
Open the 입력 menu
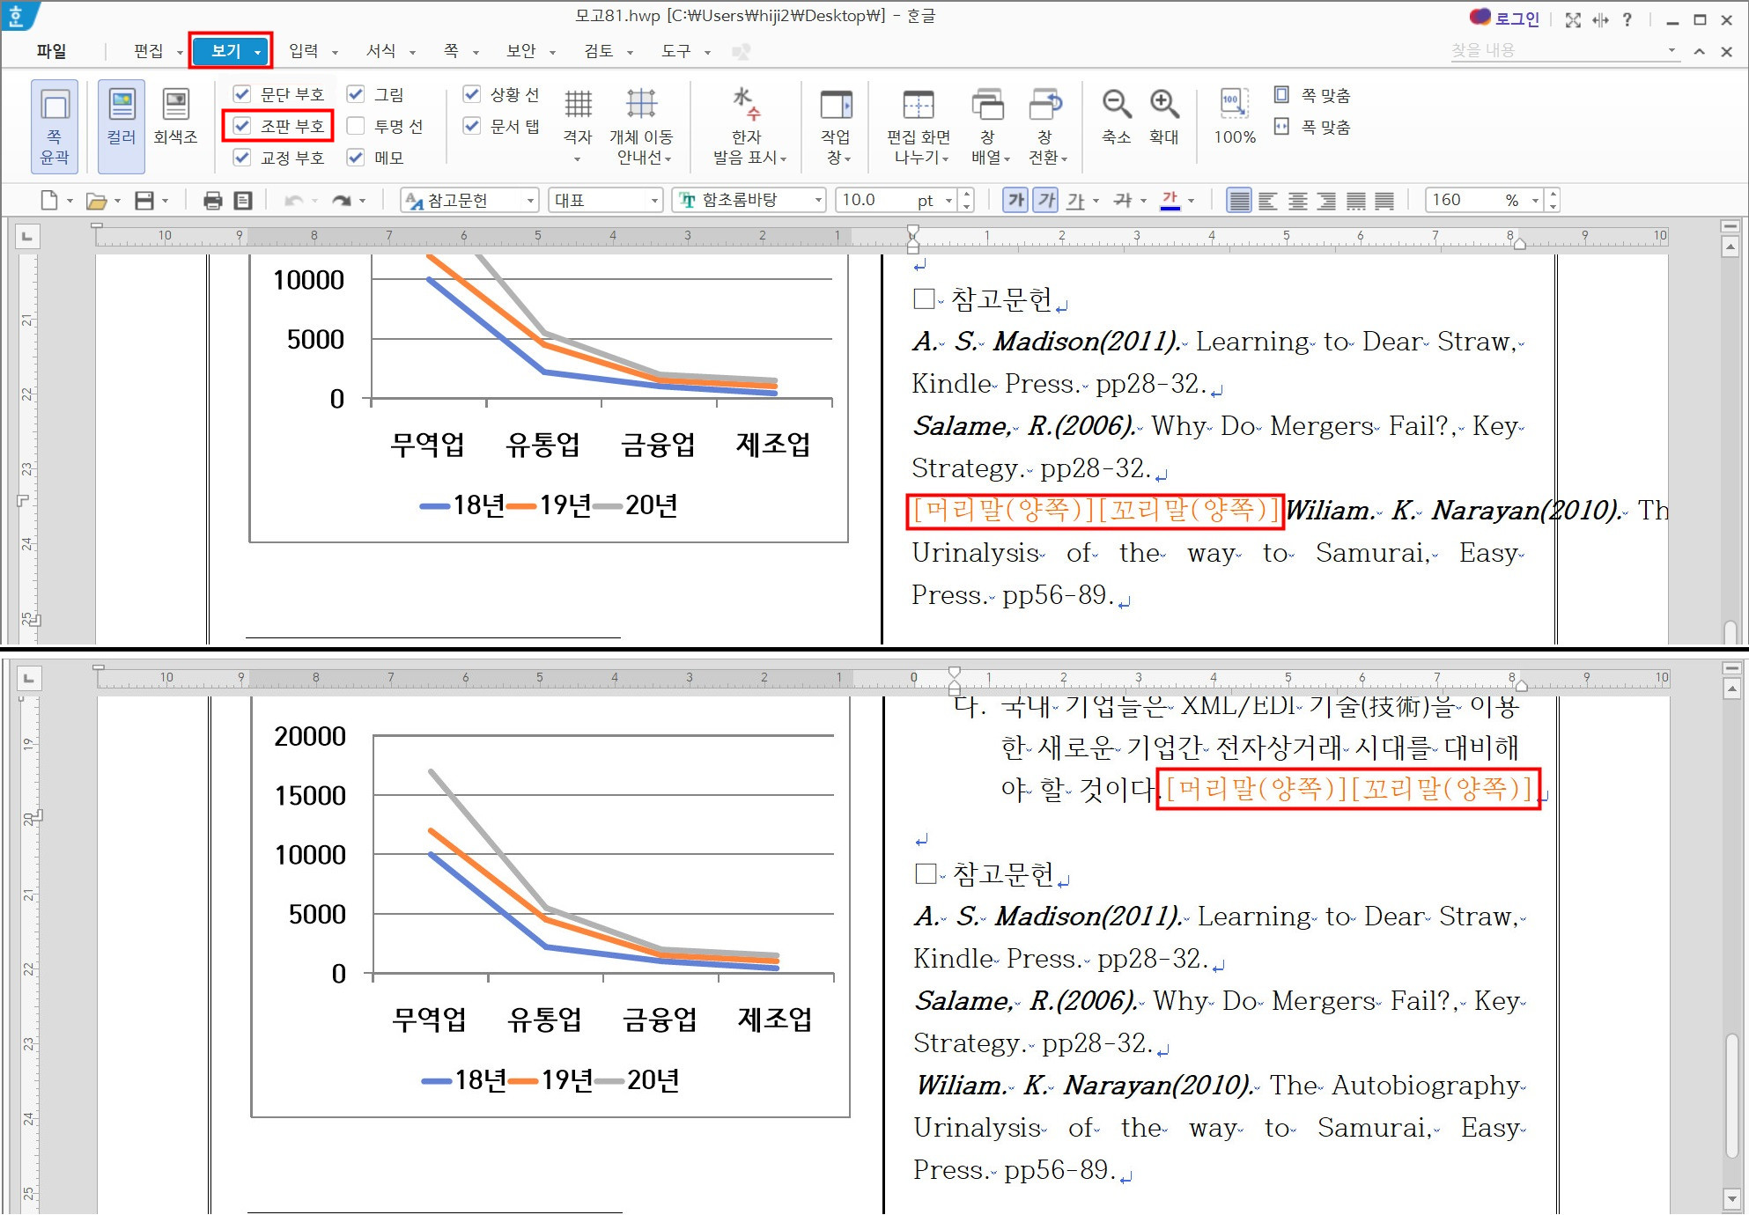coord(303,51)
